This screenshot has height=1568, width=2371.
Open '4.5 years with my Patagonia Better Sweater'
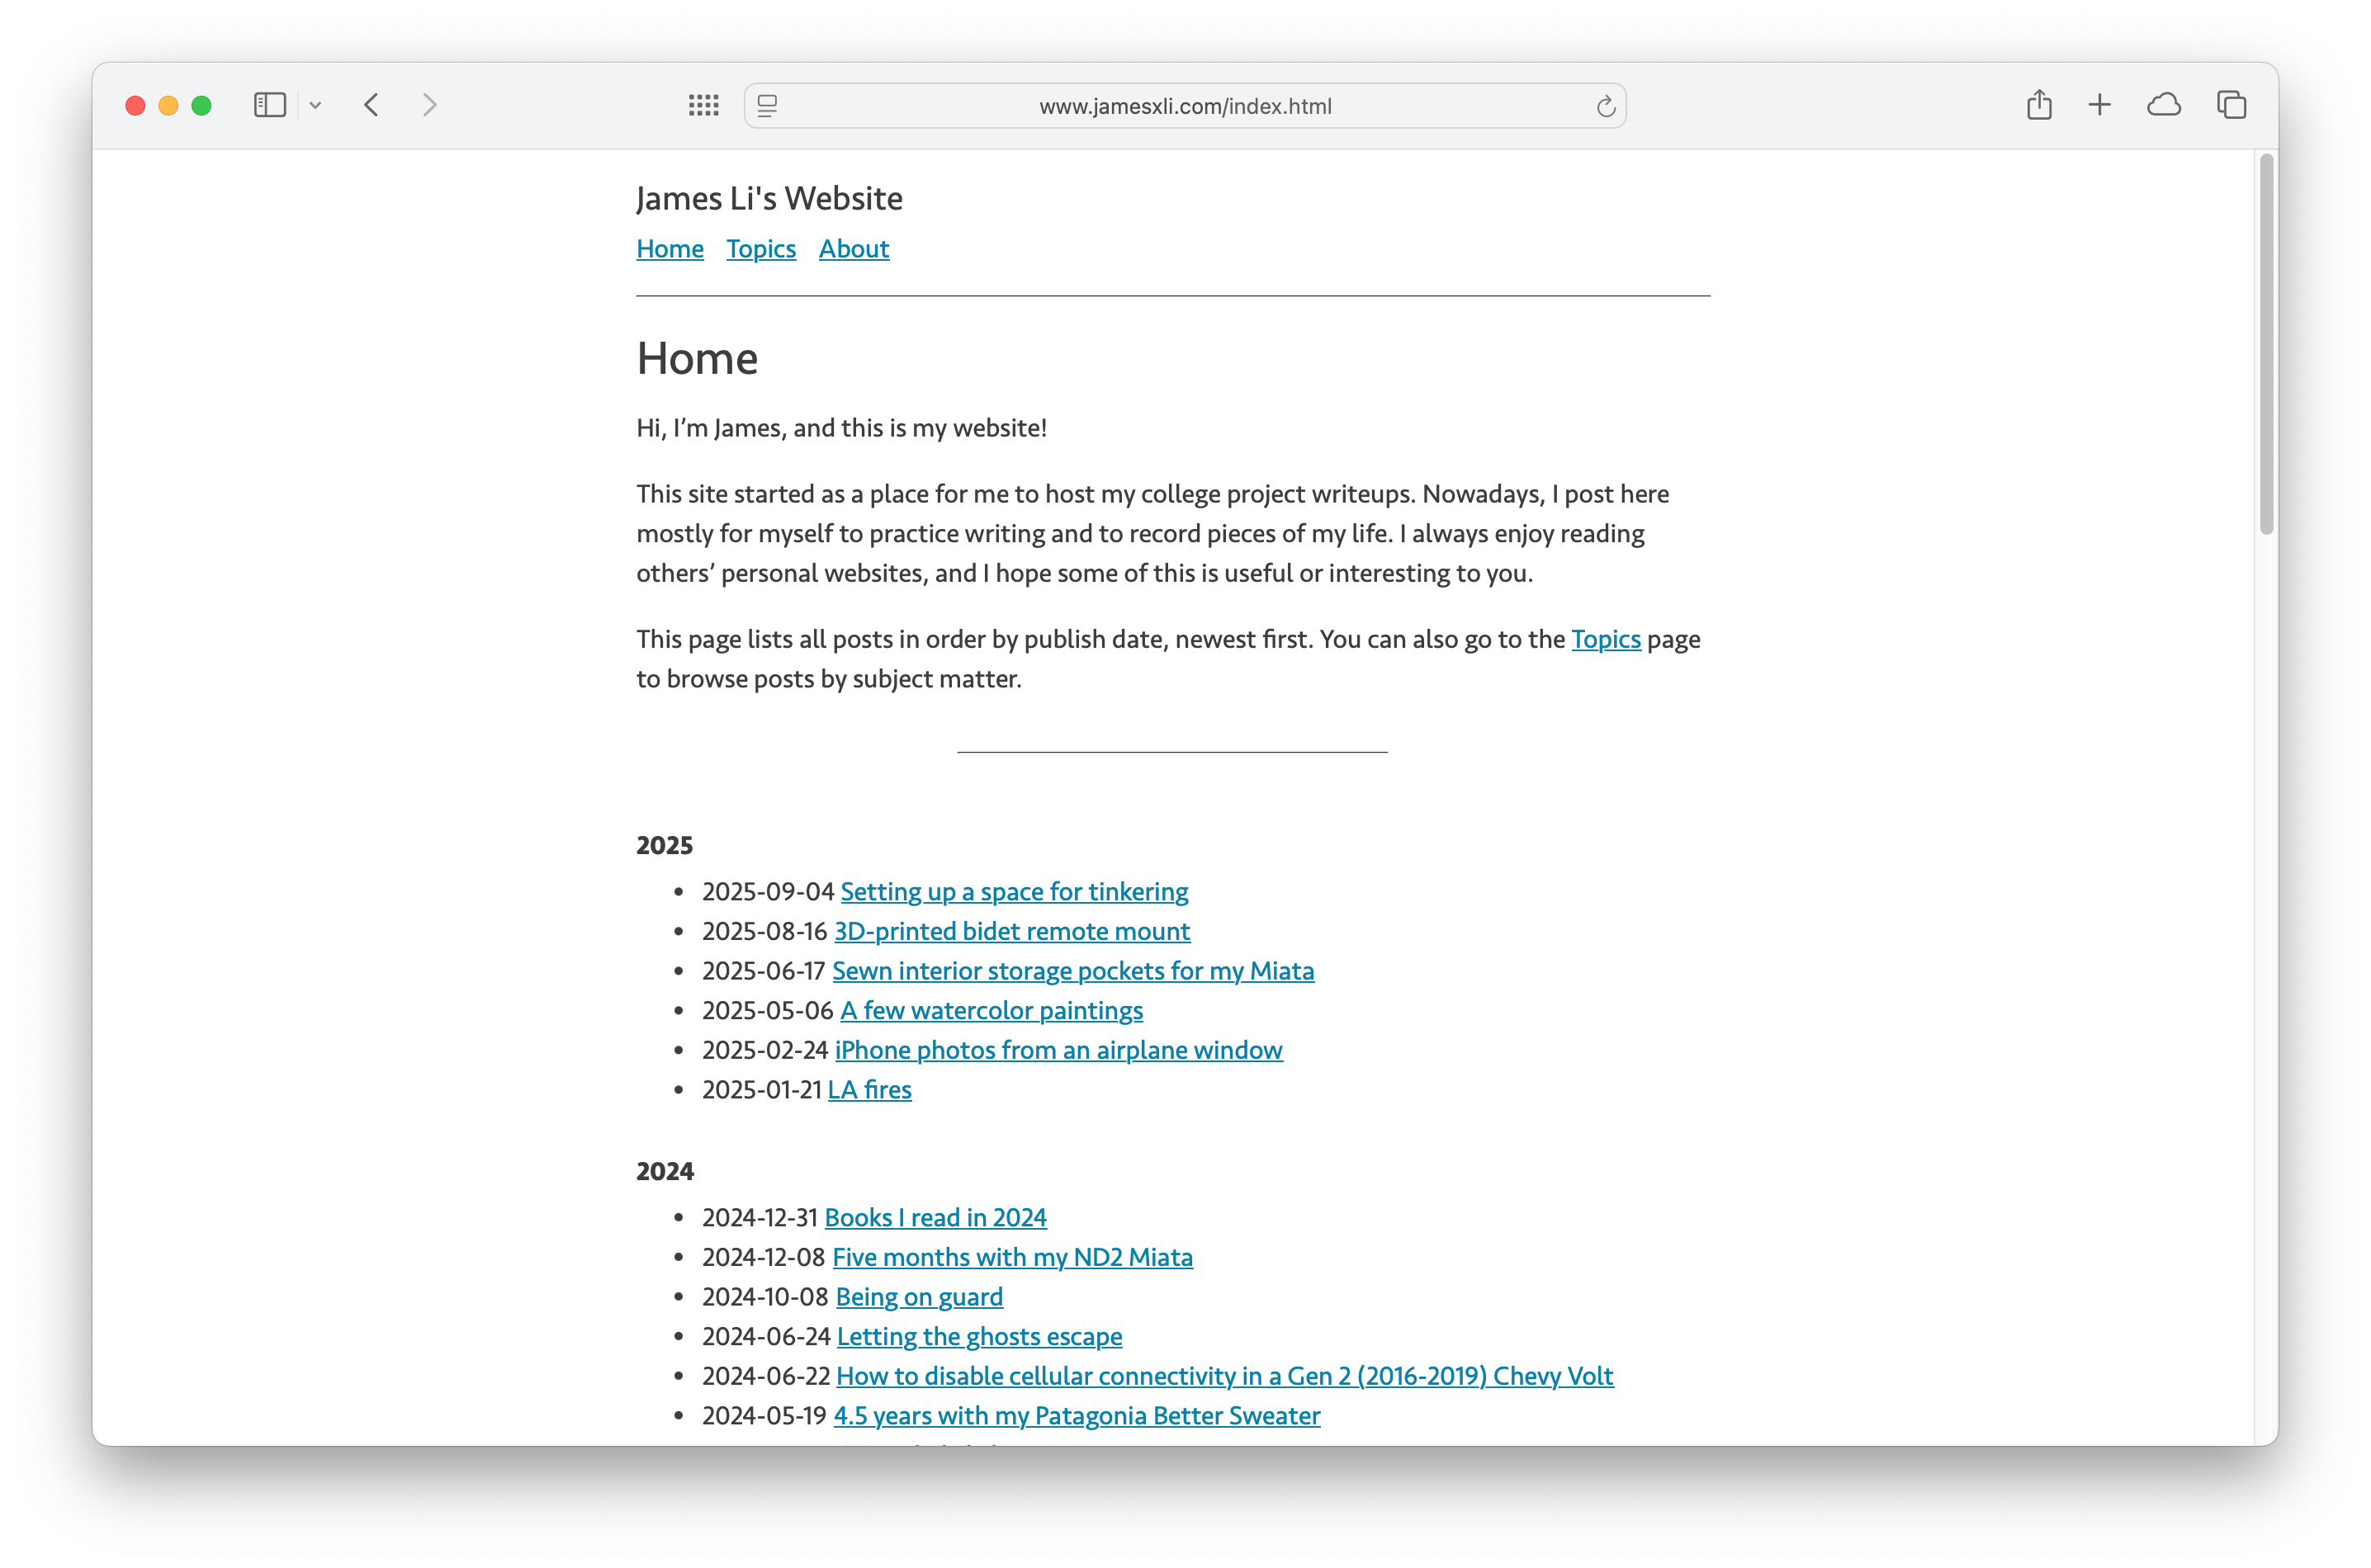tap(1077, 1415)
